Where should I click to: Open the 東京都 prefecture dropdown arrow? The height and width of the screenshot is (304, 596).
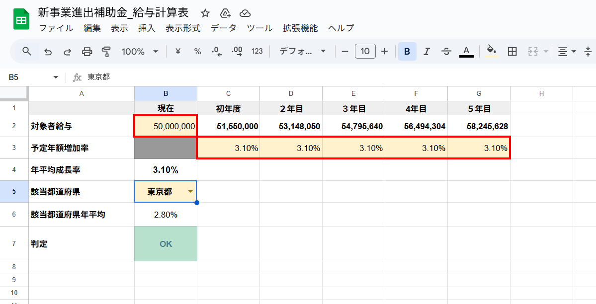pos(190,192)
